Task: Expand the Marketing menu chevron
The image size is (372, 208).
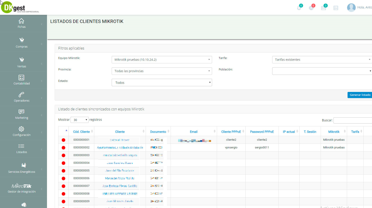Action: click(42, 115)
